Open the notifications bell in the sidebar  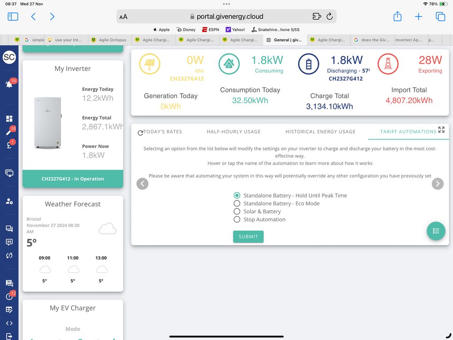click(9, 84)
